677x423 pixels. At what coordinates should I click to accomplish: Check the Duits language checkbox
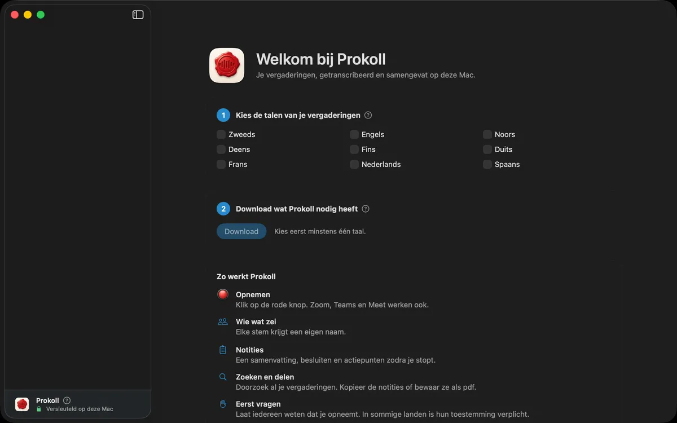click(487, 149)
